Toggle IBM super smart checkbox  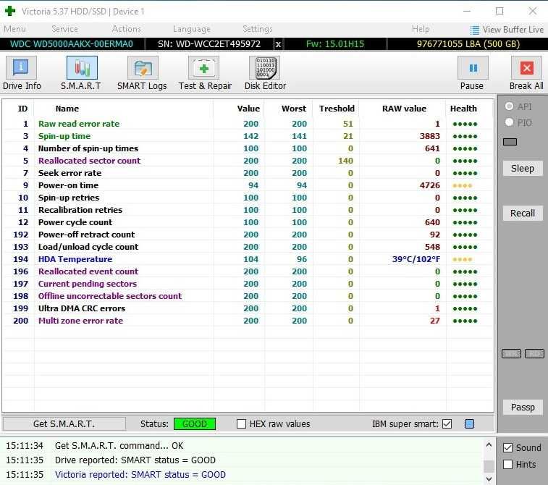pos(447,424)
